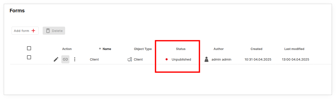Click the Author column header
The height and width of the screenshot is (99, 336).
(219, 49)
